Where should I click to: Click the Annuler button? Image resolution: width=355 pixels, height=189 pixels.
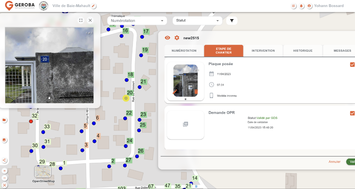(x=334, y=162)
